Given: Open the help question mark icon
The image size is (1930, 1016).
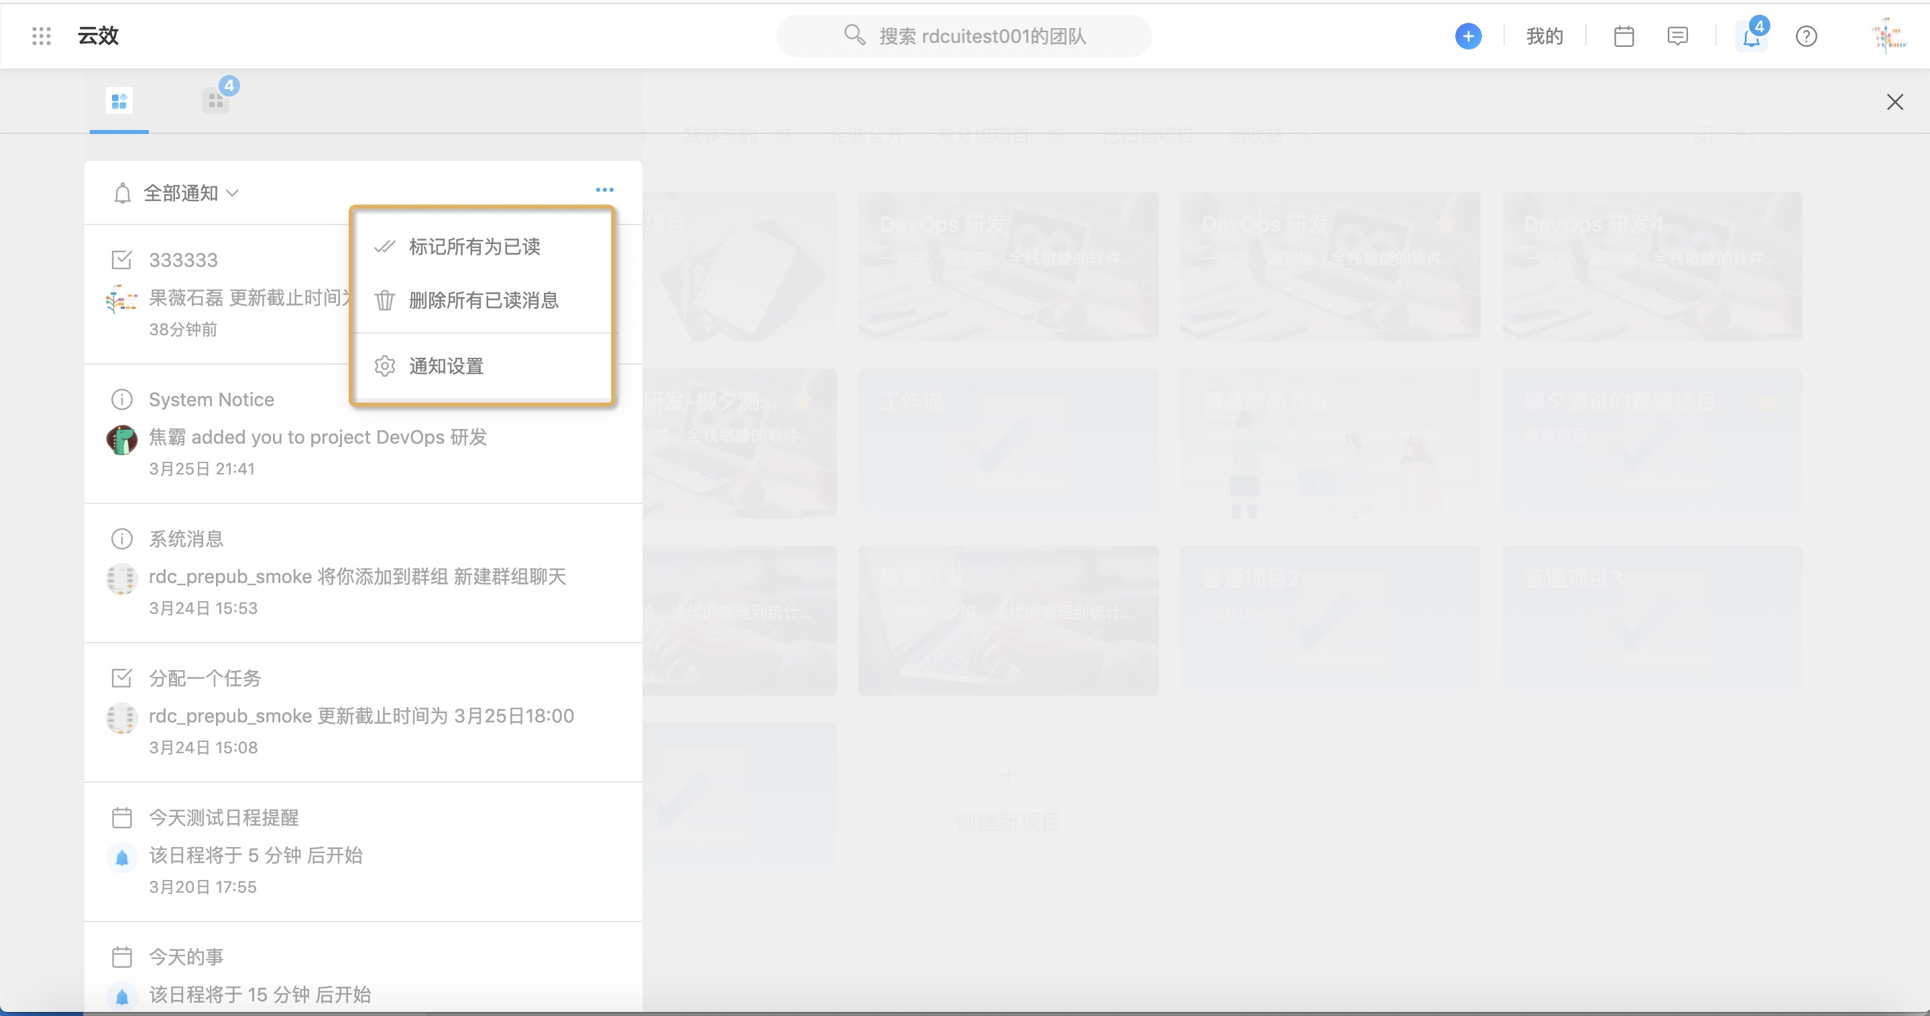Looking at the screenshot, I should point(1807,36).
